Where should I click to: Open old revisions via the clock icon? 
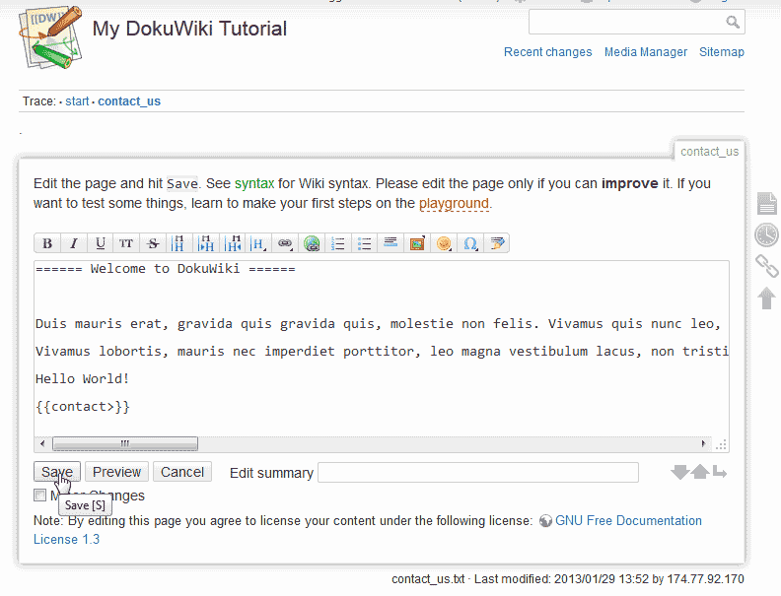coord(766,234)
